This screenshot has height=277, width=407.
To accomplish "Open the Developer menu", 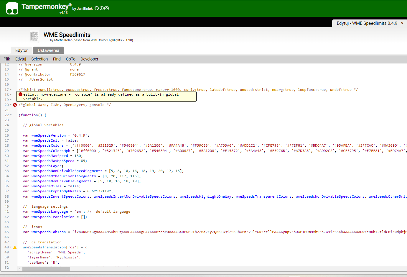I will [90, 59].
